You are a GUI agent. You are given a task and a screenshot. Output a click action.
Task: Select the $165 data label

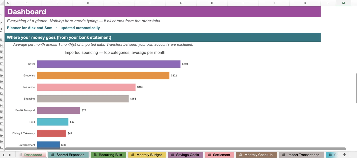(140, 87)
